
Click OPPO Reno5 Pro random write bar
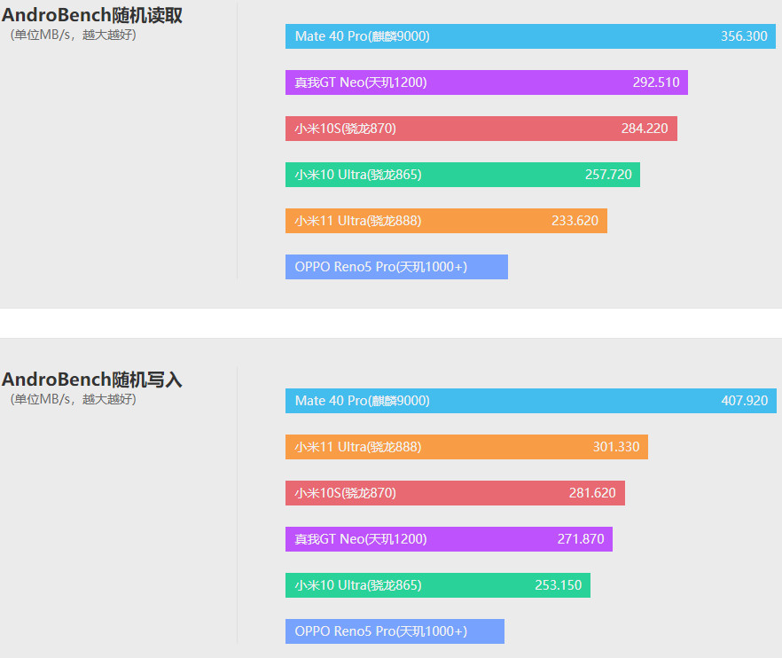pyautogui.click(x=395, y=631)
